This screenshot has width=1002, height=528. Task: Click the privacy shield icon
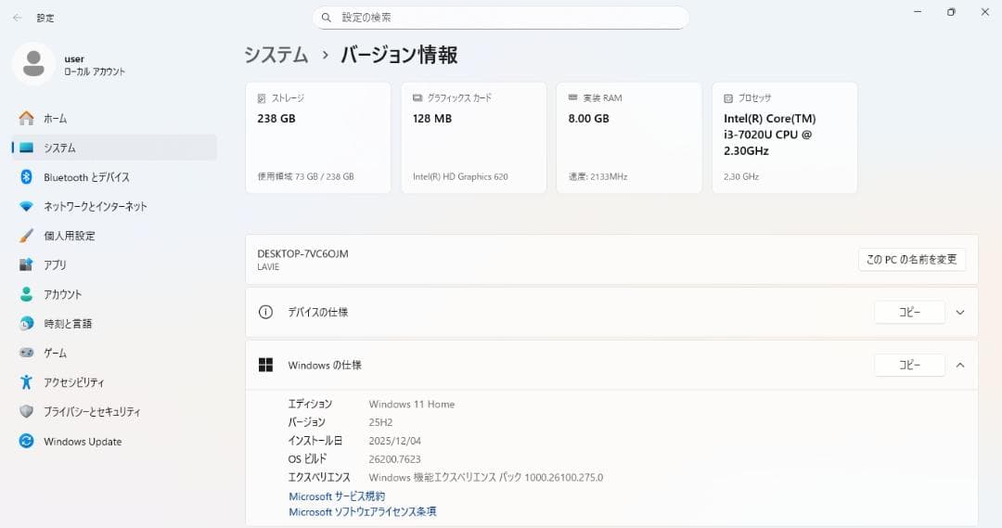[26, 412]
